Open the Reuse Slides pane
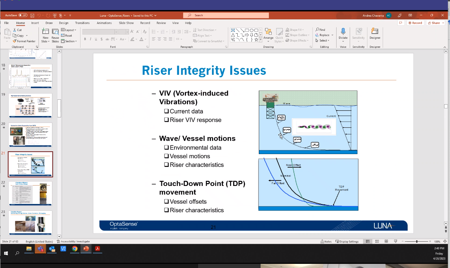This screenshot has width=450, height=268. tap(55, 36)
